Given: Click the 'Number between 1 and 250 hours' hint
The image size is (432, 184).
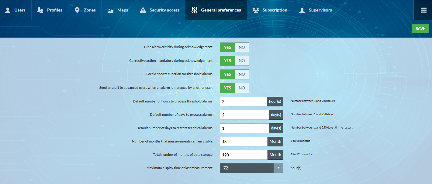Looking at the screenshot, I should click(x=313, y=101).
